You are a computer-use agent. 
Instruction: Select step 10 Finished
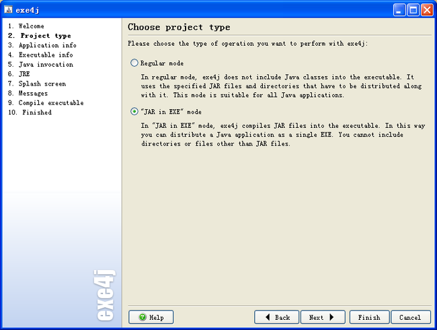click(30, 112)
